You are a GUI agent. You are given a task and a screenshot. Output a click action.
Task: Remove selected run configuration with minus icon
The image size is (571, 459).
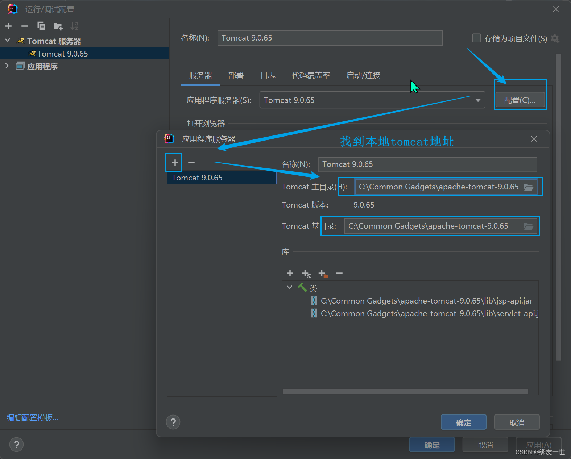point(25,26)
